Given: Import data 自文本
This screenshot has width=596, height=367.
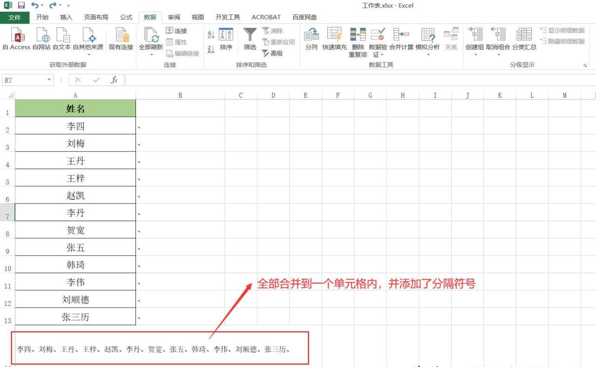Looking at the screenshot, I should click(x=61, y=39).
